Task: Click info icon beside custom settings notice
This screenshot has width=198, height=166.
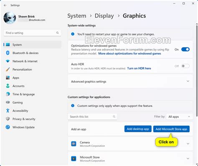Action: point(73,106)
